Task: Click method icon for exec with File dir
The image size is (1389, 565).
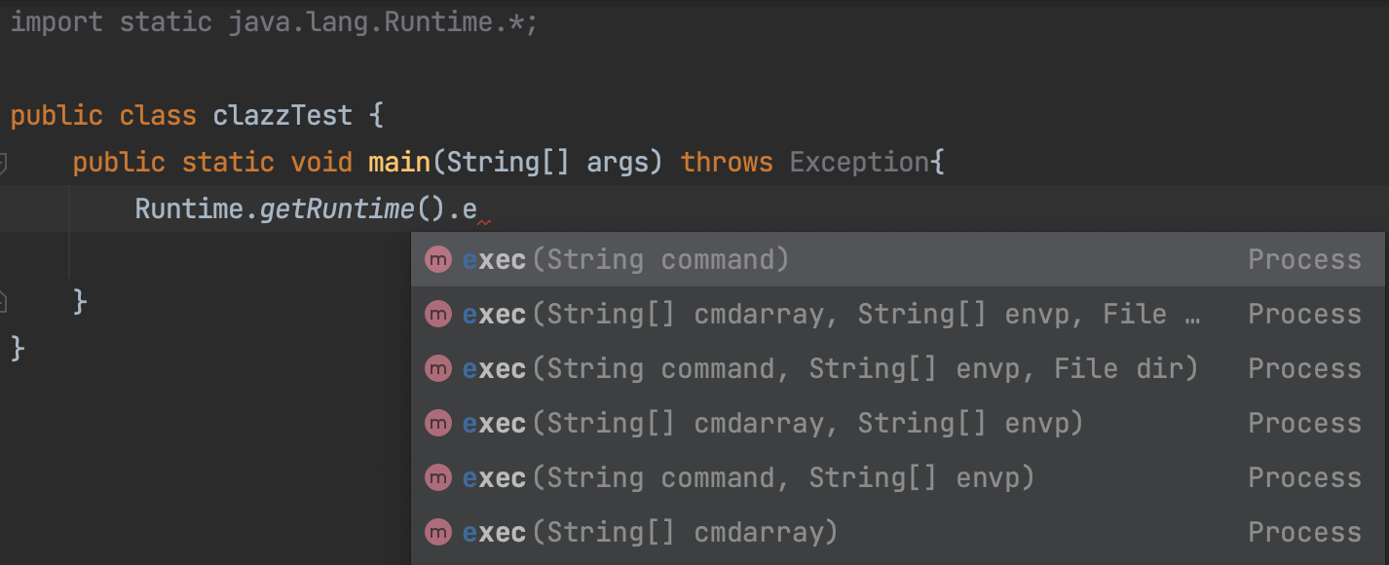Action: [439, 369]
